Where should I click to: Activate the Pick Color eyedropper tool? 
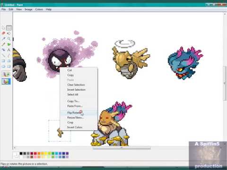[3, 39]
